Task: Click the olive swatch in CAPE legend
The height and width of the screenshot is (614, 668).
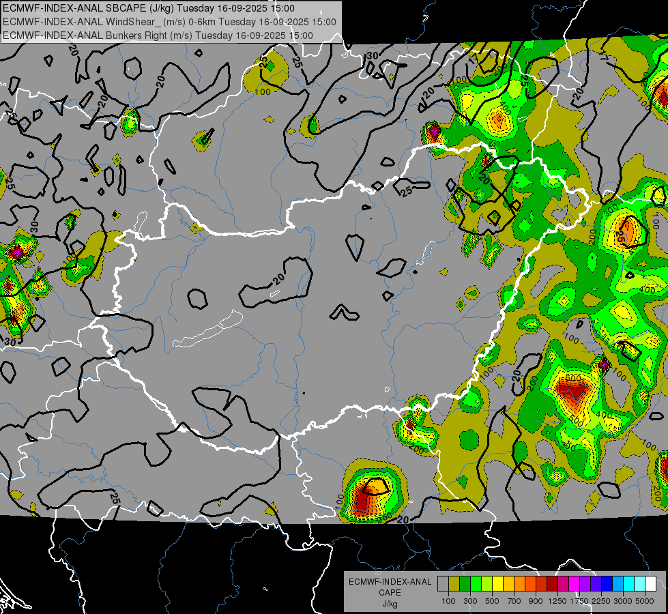Action: coord(454,583)
